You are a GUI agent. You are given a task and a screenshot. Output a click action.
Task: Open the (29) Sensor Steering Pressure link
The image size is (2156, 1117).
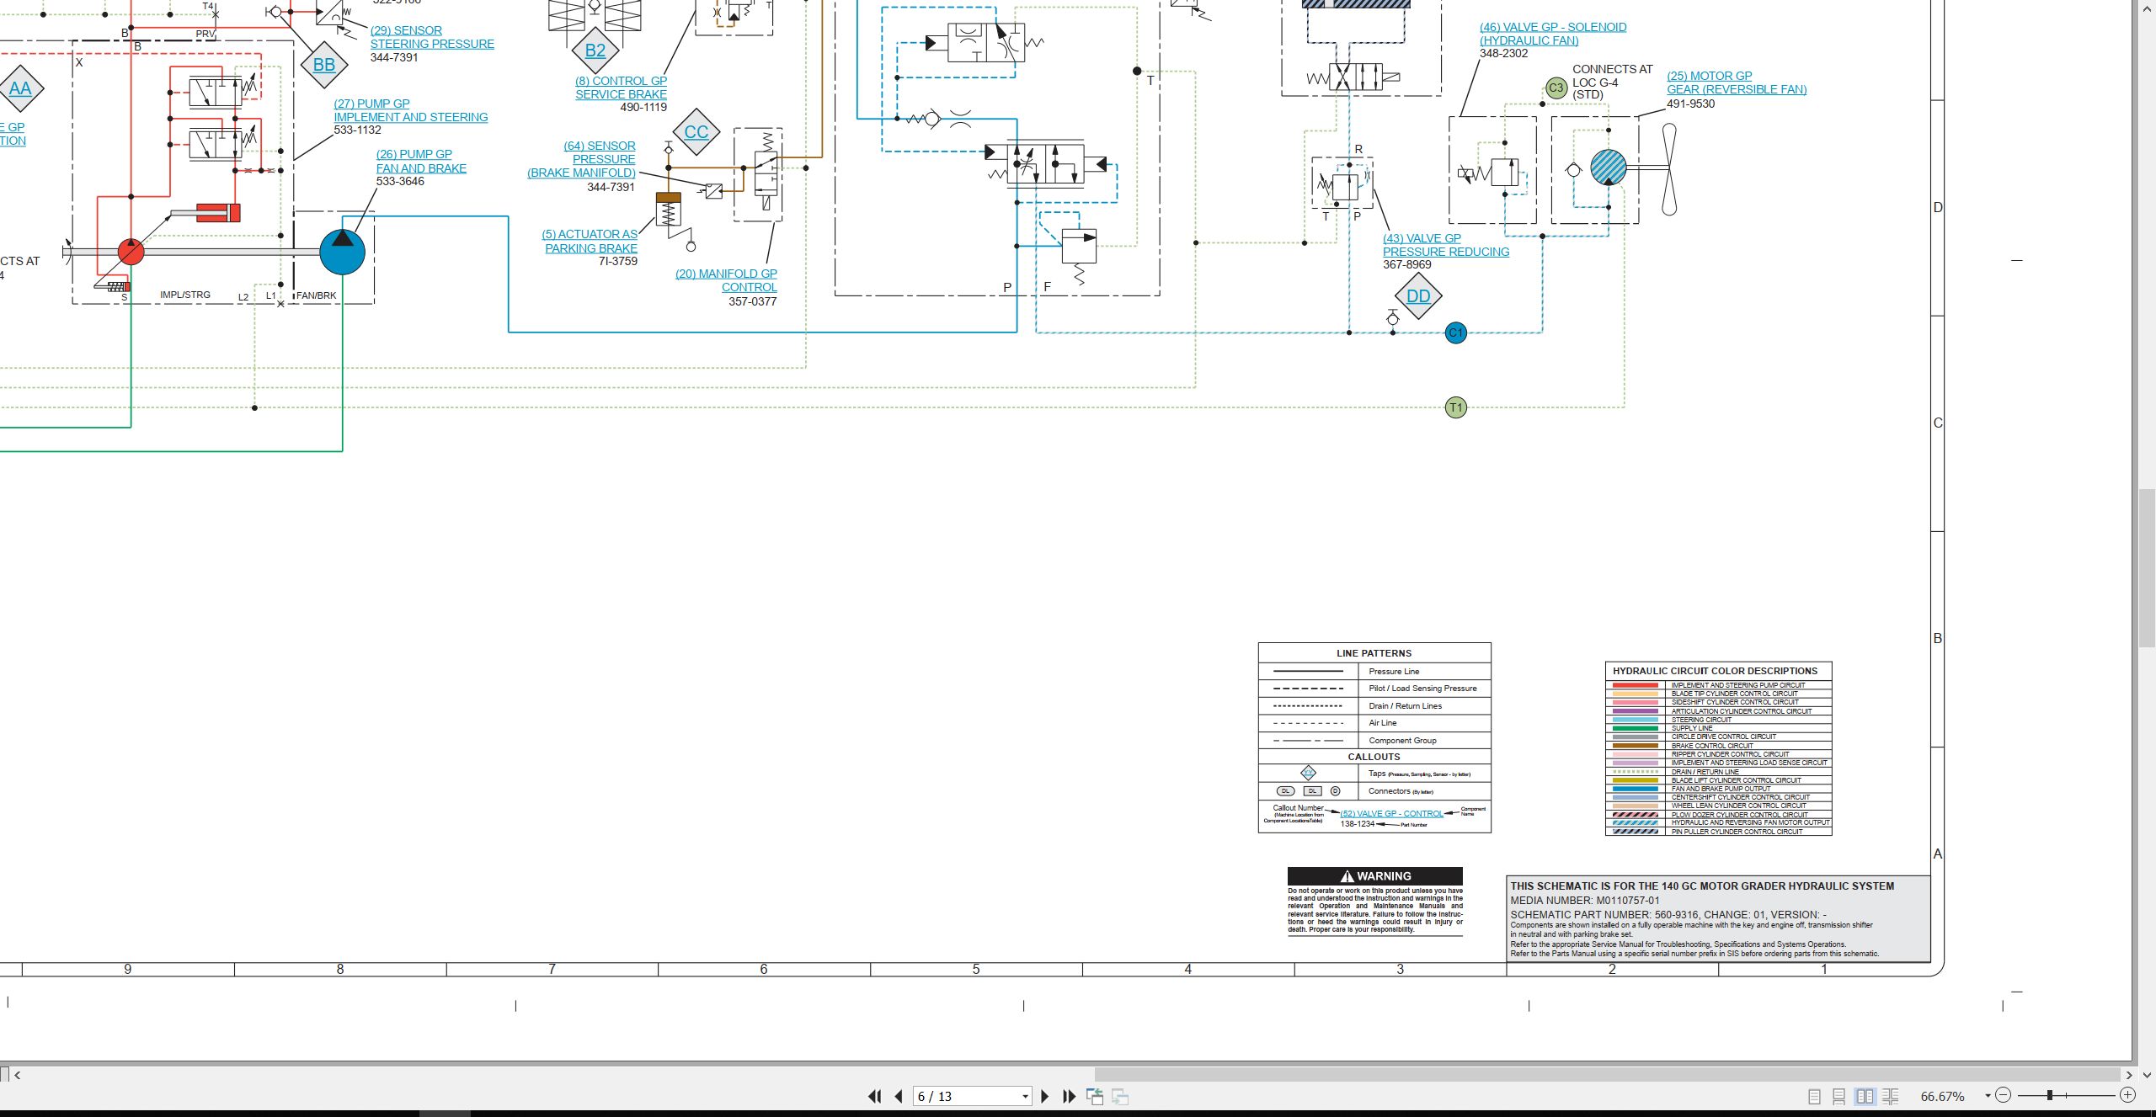(432, 37)
